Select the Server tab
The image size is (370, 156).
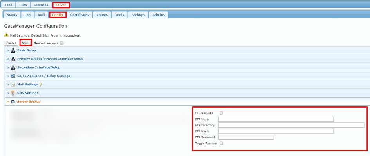click(x=61, y=5)
